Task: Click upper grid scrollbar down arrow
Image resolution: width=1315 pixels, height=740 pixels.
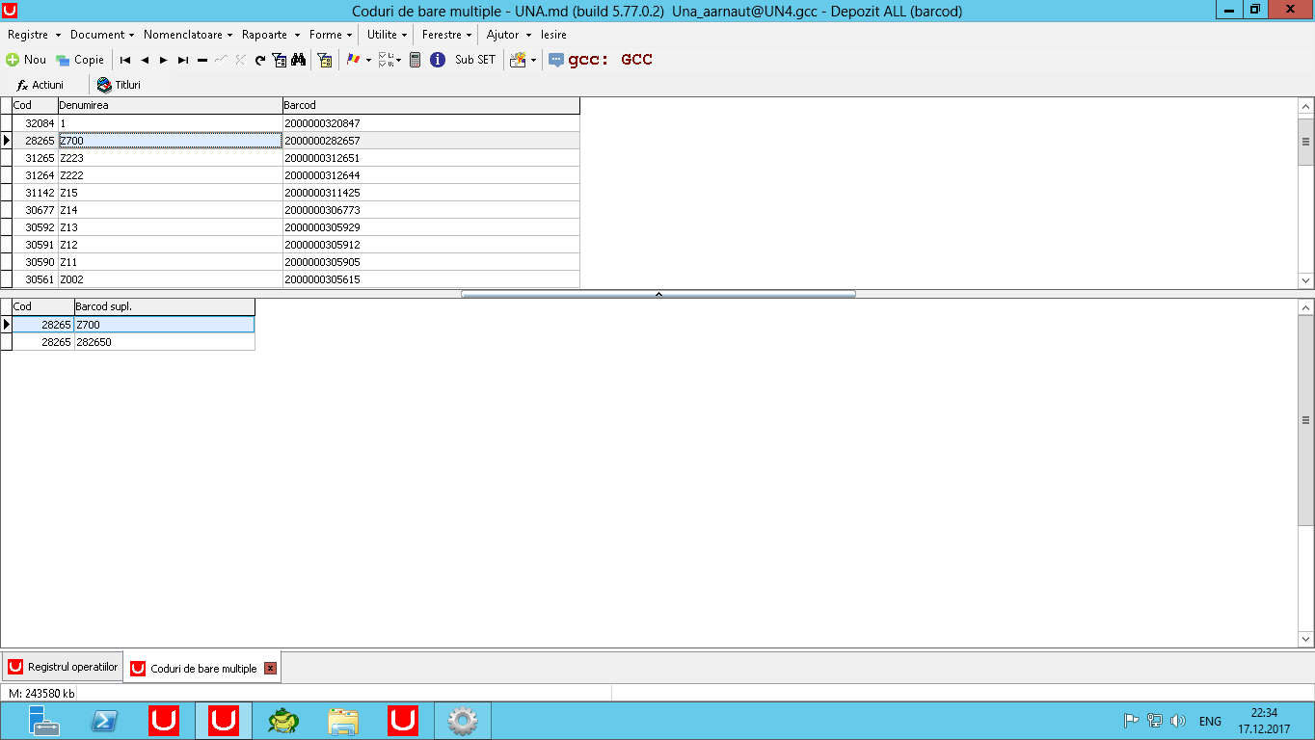Action: tap(1306, 280)
